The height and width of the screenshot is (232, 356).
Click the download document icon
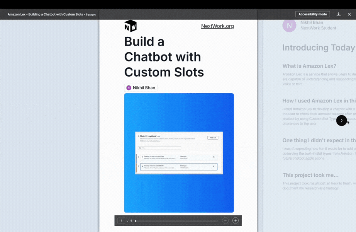coord(338,14)
